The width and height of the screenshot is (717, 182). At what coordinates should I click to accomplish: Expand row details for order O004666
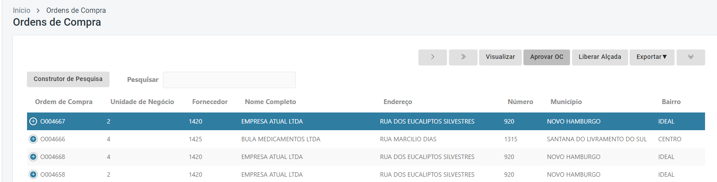pos(33,139)
